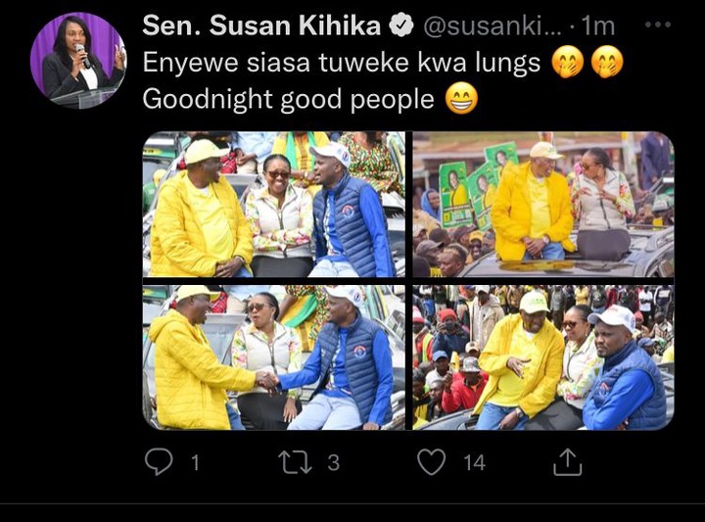This screenshot has height=522, width=705.
Task: Open top-right photo with green posters
Action: tap(543, 204)
